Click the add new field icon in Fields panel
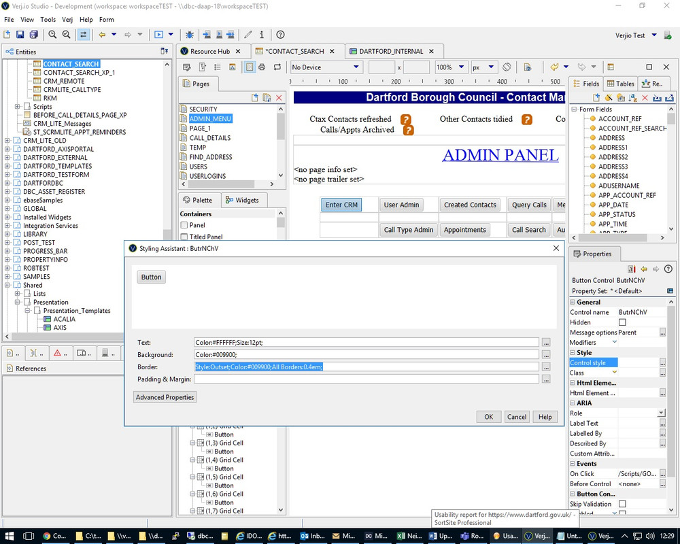 [597, 98]
